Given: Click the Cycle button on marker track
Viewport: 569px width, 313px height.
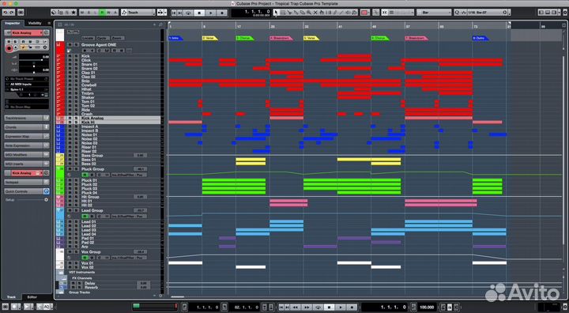Looking at the screenshot, I should pos(102,38).
